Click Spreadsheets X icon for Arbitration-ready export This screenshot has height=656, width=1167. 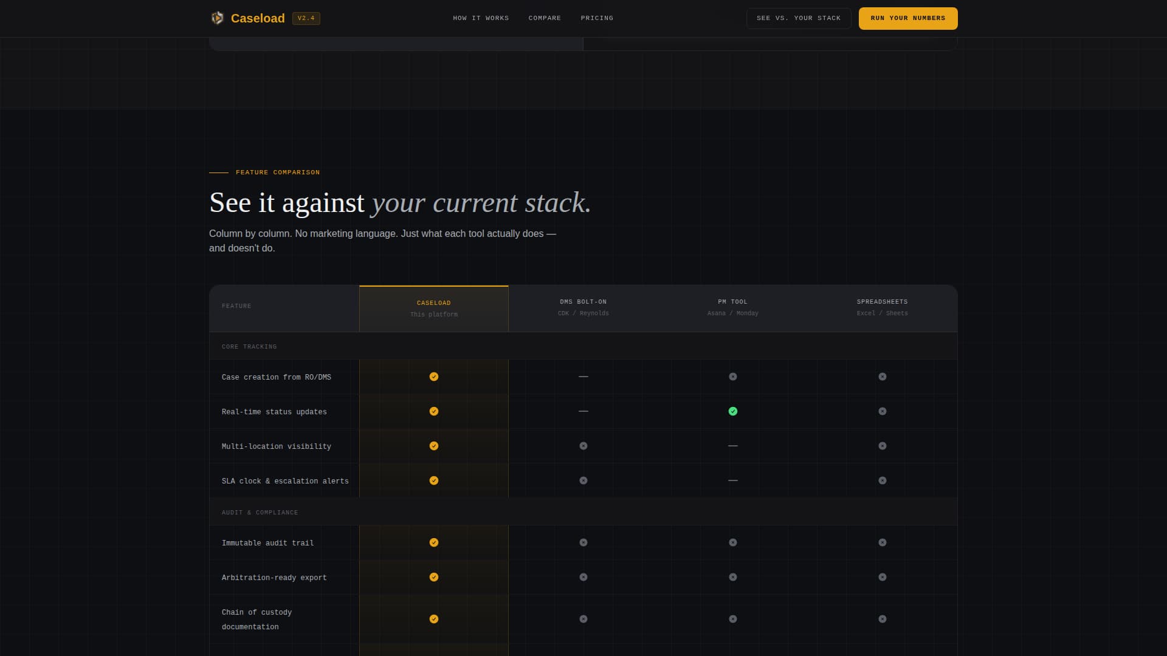click(883, 577)
